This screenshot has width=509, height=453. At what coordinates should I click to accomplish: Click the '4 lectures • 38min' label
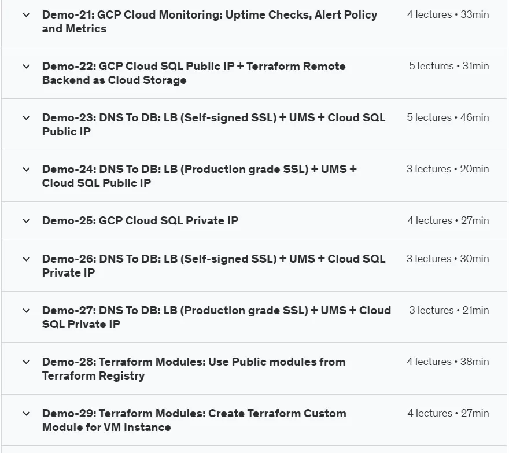pyautogui.click(x=448, y=362)
